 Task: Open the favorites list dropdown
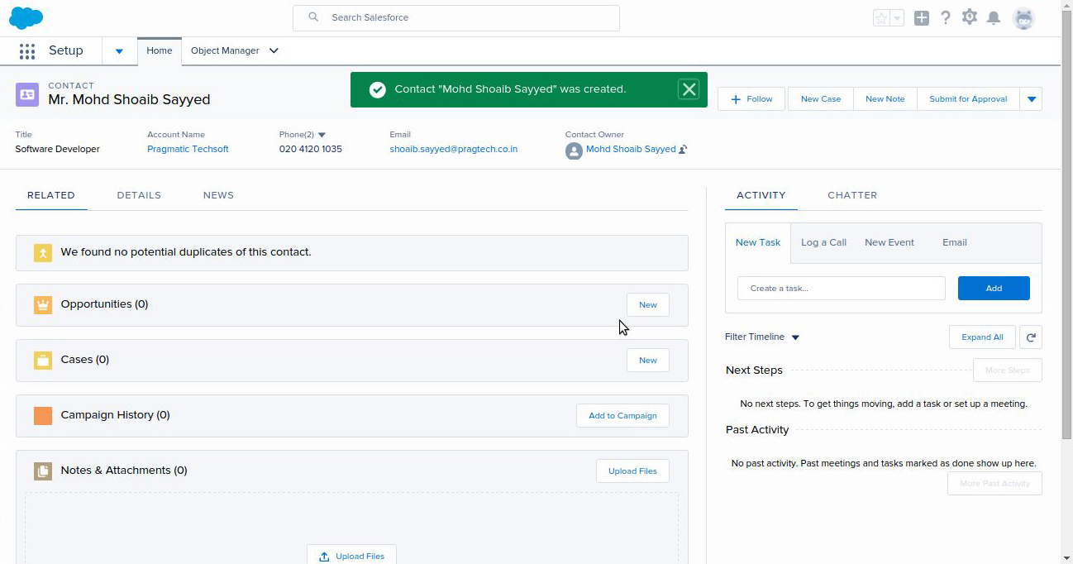point(897,18)
